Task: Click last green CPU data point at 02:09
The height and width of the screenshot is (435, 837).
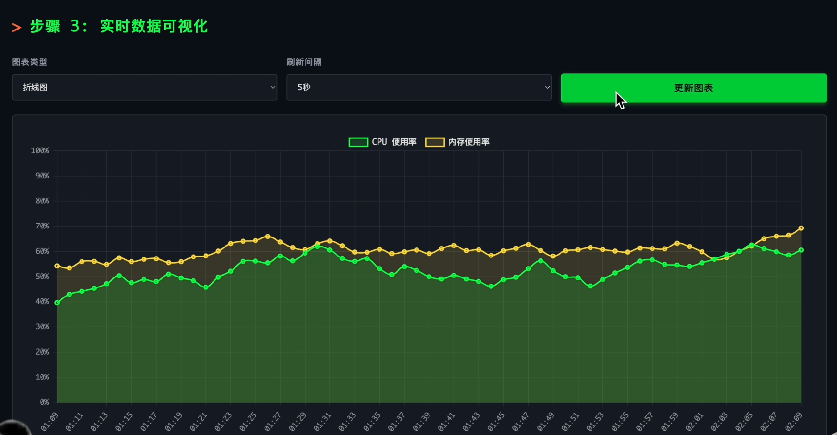Action: pyautogui.click(x=801, y=250)
